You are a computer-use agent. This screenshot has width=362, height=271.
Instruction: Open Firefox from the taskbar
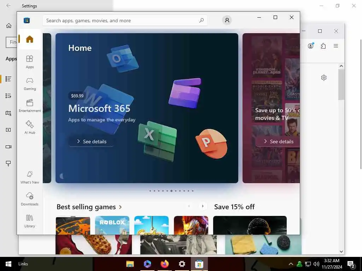165,264
